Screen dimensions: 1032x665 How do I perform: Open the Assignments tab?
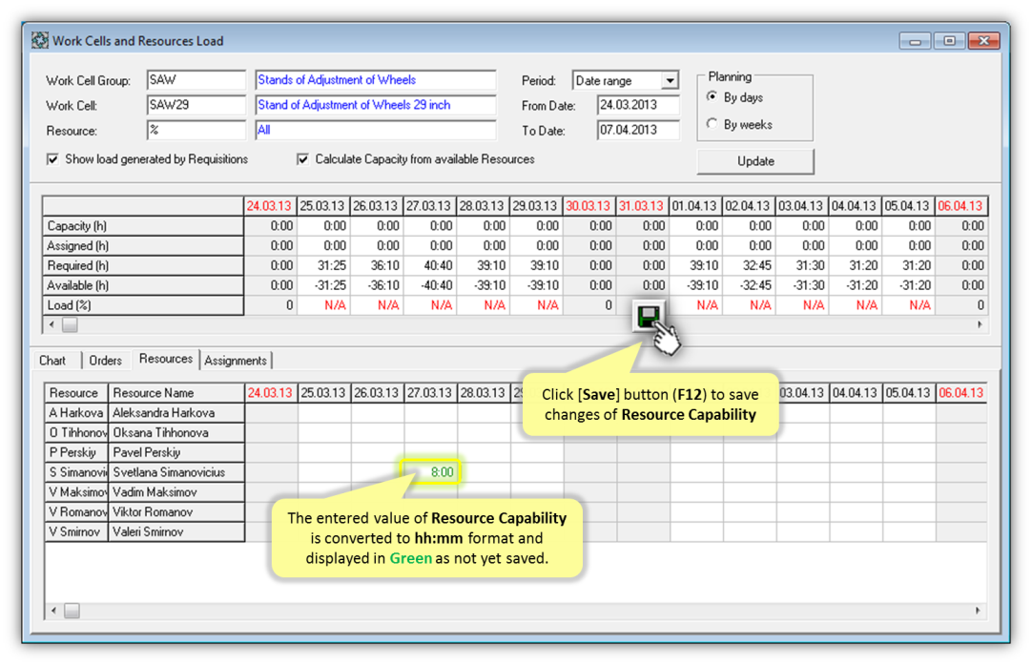(x=235, y=360)
